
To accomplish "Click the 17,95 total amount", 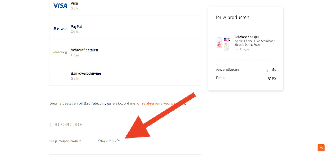I will pyautogui.click(x=271, y=78).
